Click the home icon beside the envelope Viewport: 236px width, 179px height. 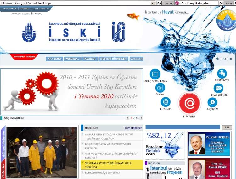pos(217,59)
